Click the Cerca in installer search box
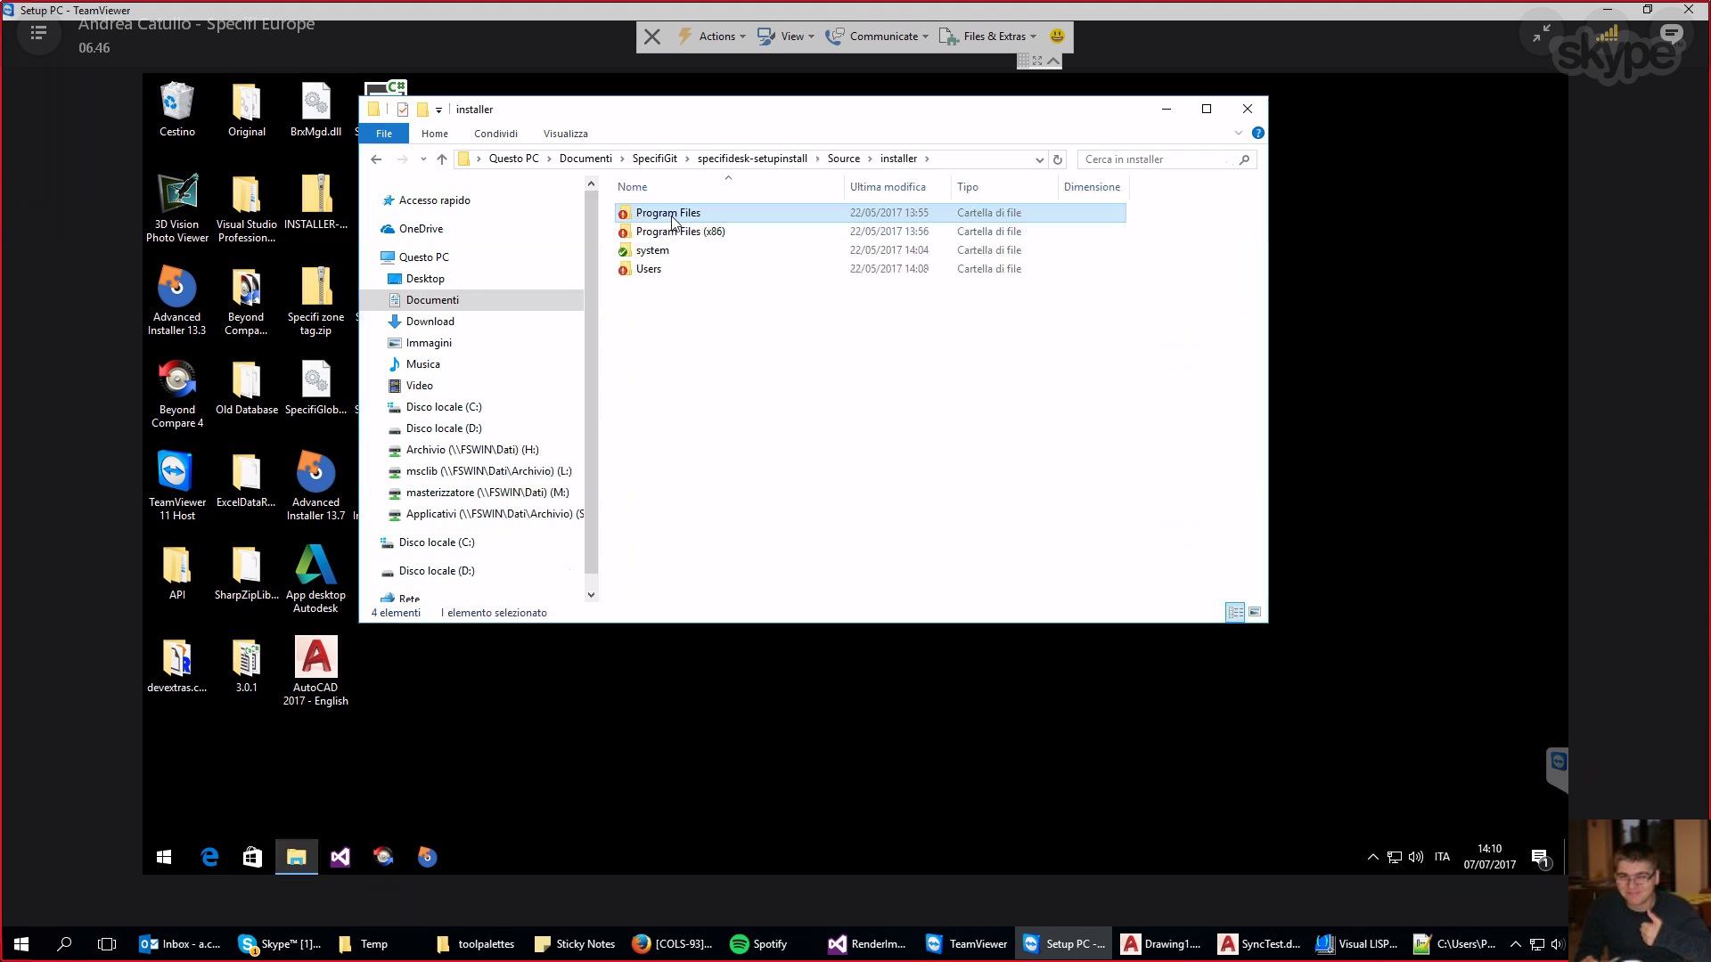Image resolution: width=1711 pixels, height=962 pixels. coord(1155,159)
